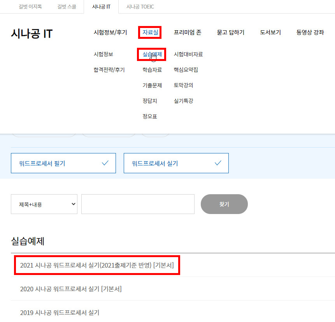This screenshot has height=322, width=335.
Task: Click the 실습예제 section heading
Action: pos(28,241)
